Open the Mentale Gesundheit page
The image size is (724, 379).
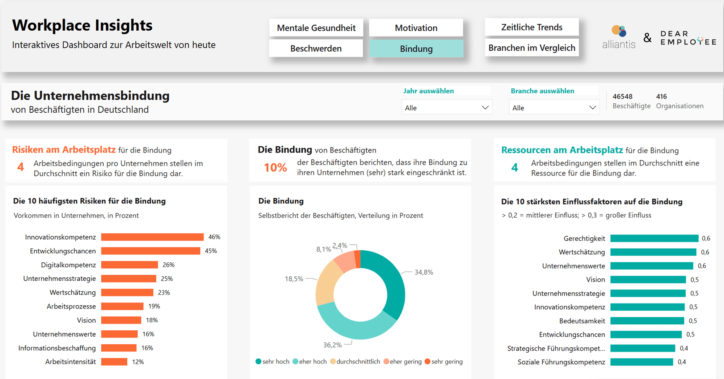pyautogui.click(x=316, y=28)
